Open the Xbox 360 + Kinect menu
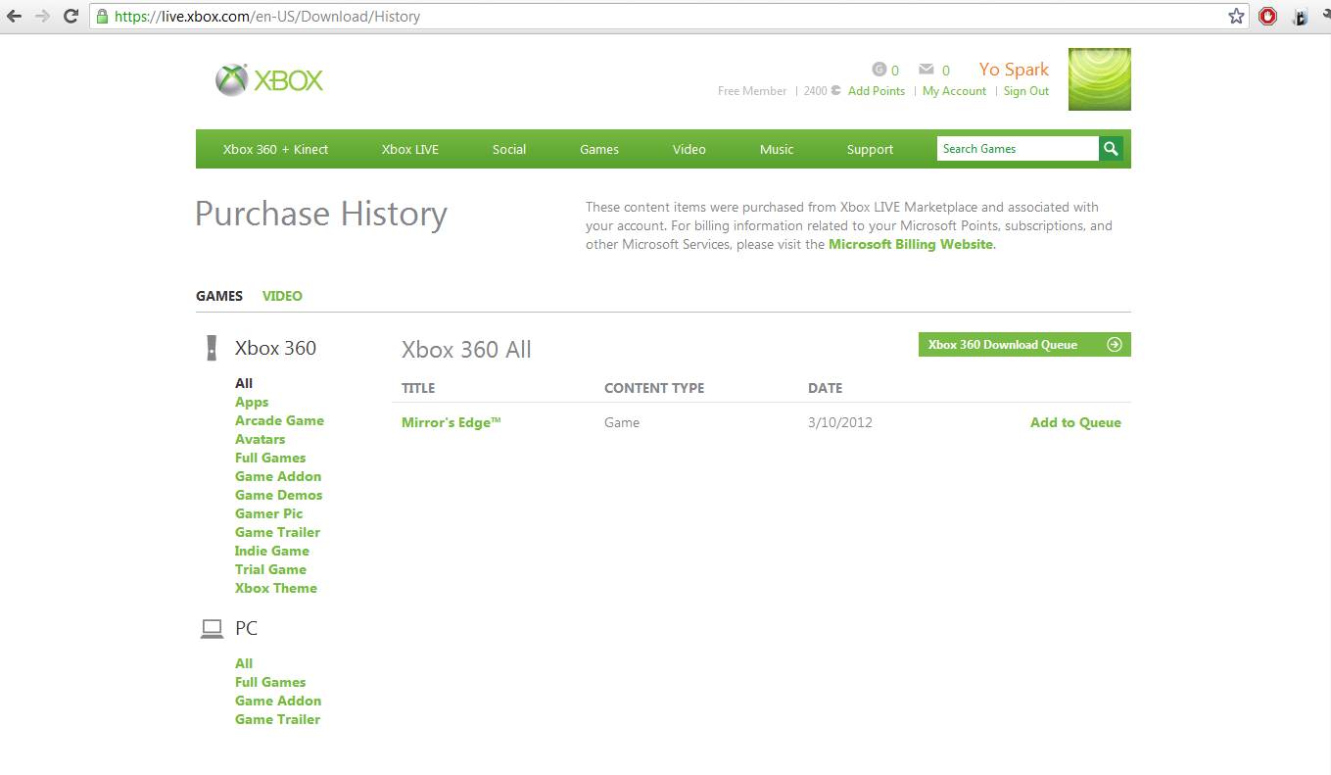The height and width of the screenshot is (775, 1331). pyautogui.click(x=275, y=150)
